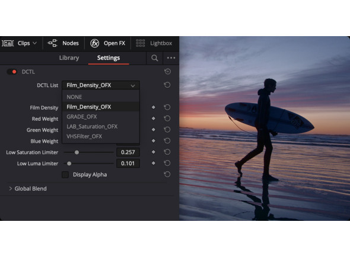The height and width of the screenshot is (257, 350).
Task: Reset the Low Saturation Limiter
Action: pyautogui.click(x=167, y=152)
